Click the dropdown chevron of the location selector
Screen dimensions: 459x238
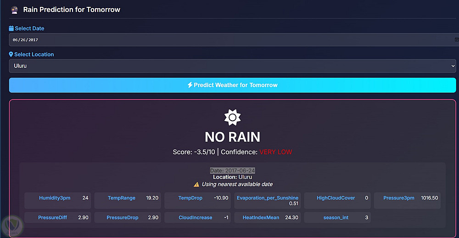(453, 66)
